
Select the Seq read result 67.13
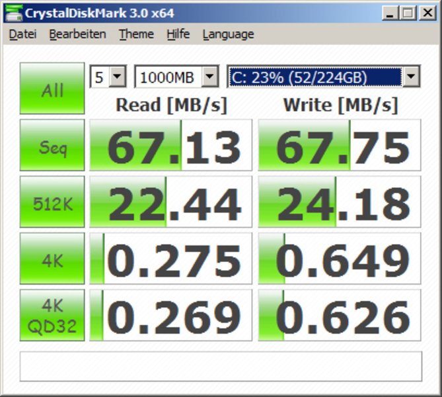point(170,145)
